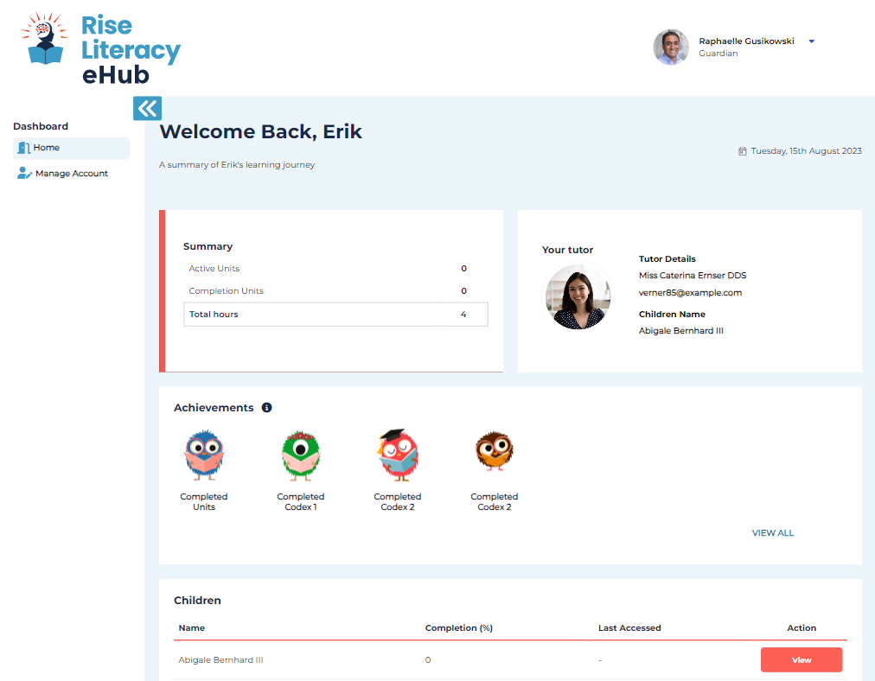Collapse the sidebar with double-chevron button
Viewport: 875px width, 681px height.
(148, 108)
